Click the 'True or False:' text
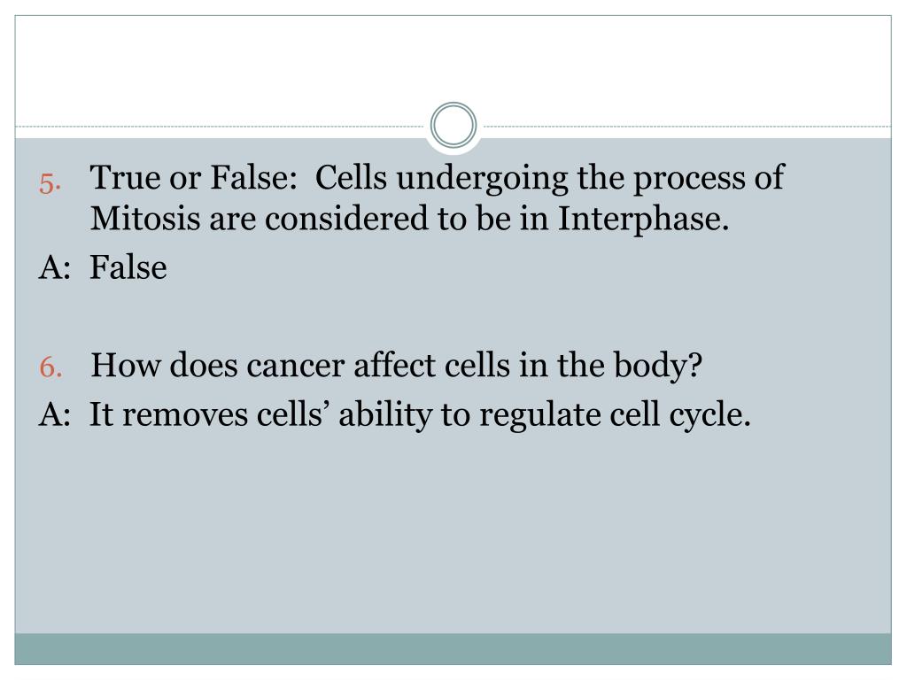This screenshot has width=907, height=680. tap(193, 177)
